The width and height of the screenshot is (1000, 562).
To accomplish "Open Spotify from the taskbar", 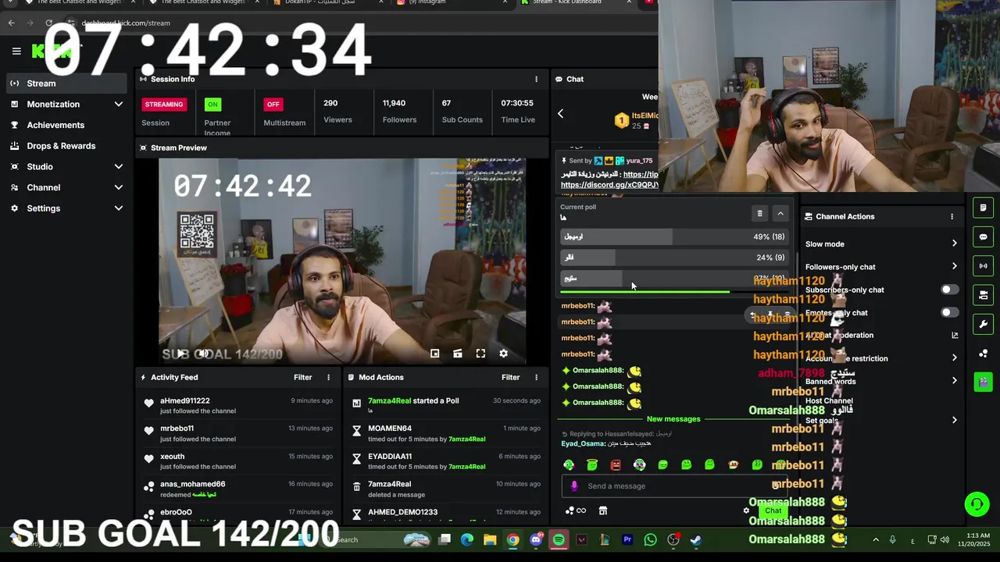I will (559, 539).
